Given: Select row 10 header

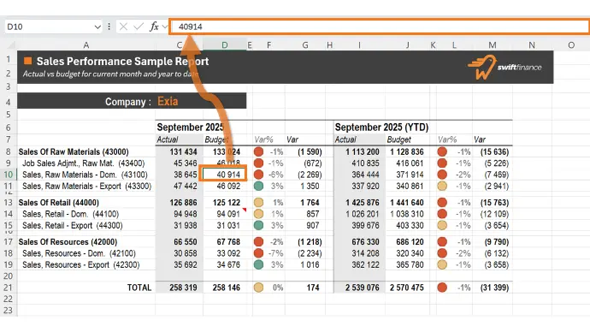Looking at the screenshot, I should tap(9, 175).
